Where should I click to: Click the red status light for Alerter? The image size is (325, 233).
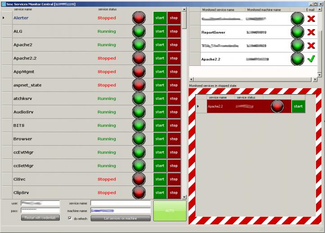click(x=139, y=18)
